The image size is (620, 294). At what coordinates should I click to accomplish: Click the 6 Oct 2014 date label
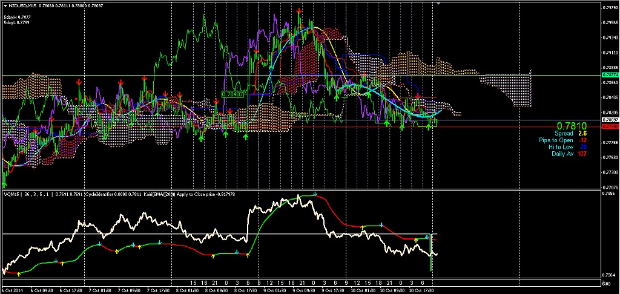click(14, 290)
